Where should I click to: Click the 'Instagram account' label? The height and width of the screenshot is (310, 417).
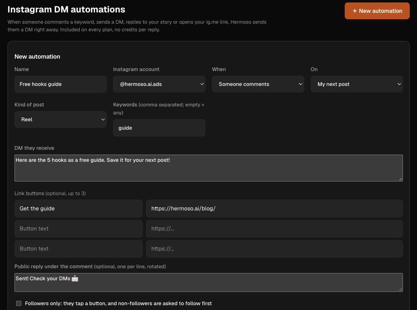click(x=136, y=69)
